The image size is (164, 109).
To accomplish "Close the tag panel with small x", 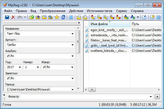I will click(79, 23).
